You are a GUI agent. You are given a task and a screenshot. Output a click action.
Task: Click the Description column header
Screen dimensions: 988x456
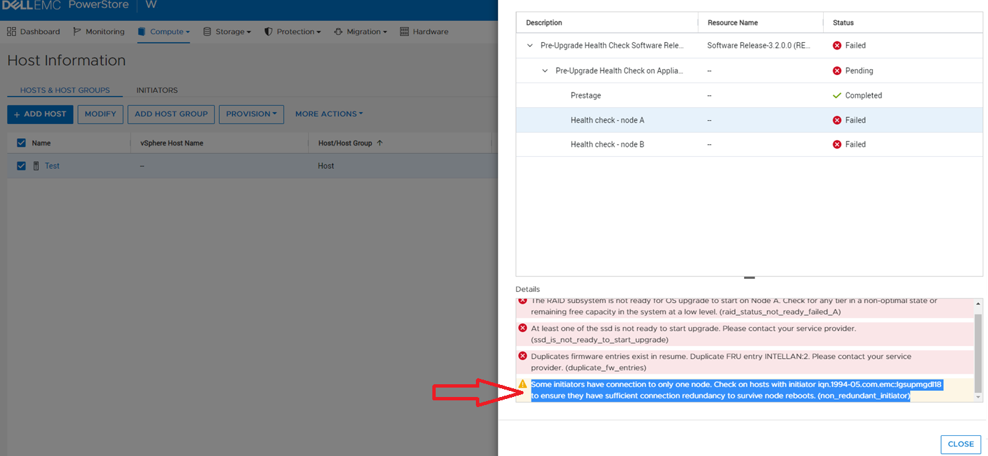click(x=544, y=23)
